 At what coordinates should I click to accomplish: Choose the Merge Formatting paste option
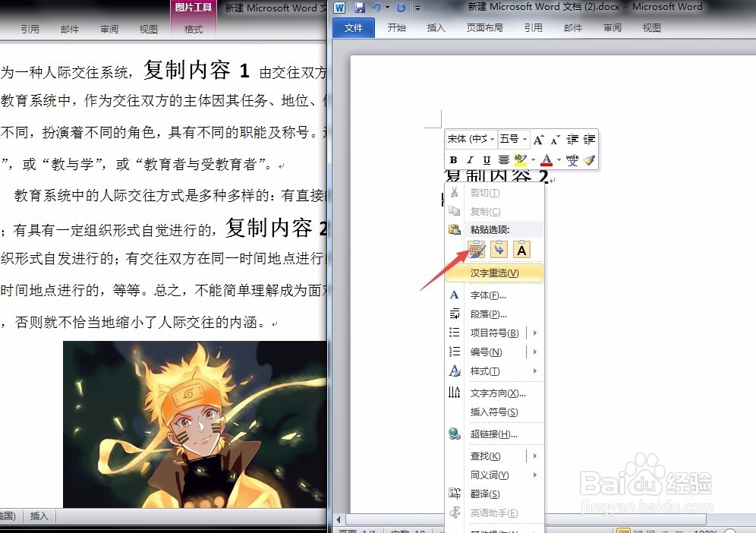click(x=499, y=249)
